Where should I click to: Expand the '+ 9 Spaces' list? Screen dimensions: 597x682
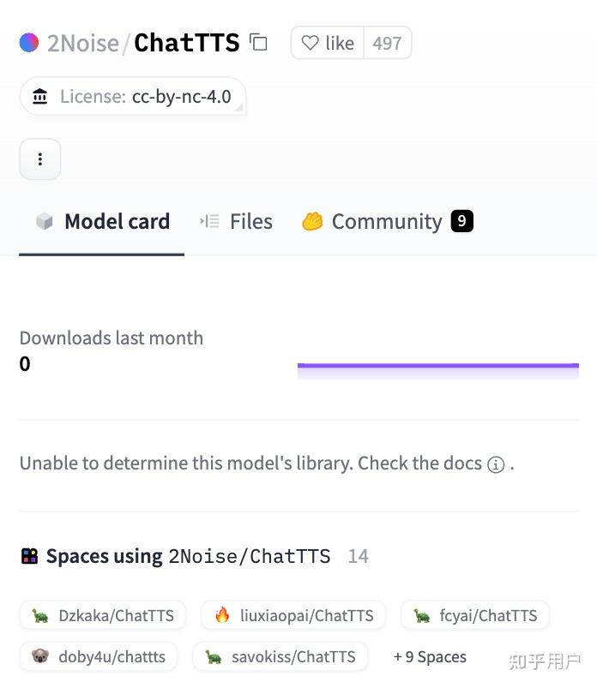coord(430,657)
